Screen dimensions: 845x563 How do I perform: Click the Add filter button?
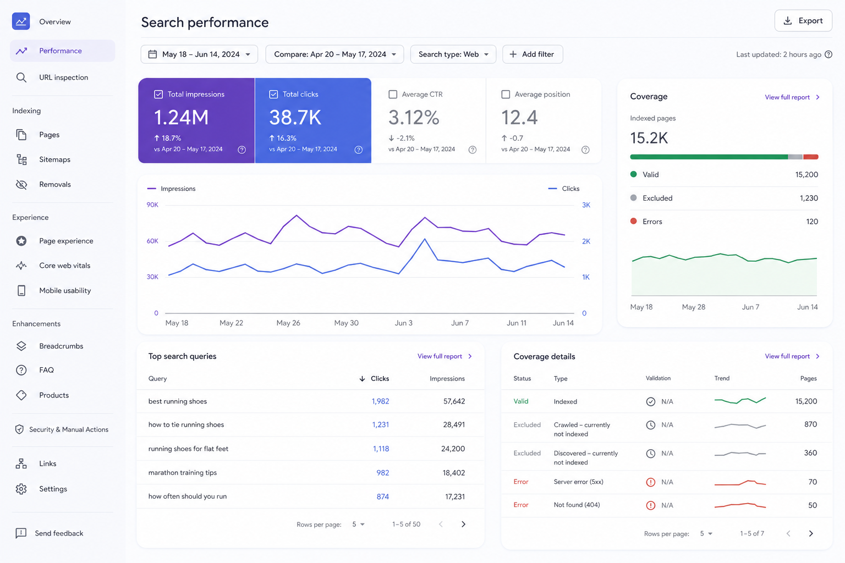tap(533, 54)
